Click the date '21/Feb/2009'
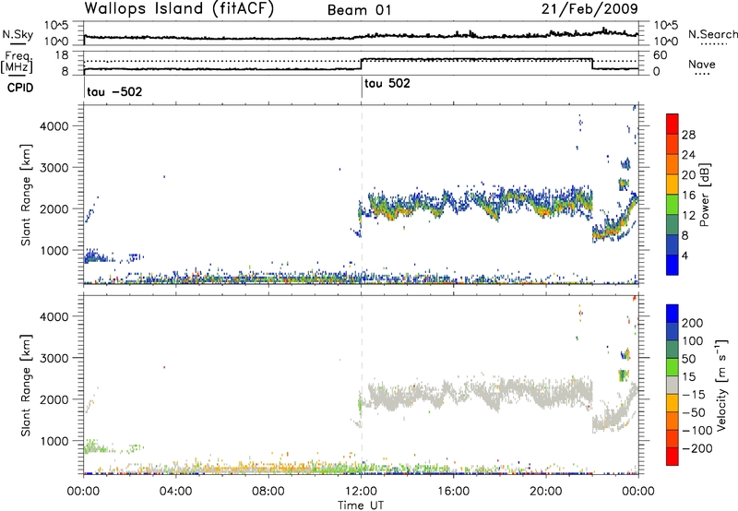 pos(589,9)
